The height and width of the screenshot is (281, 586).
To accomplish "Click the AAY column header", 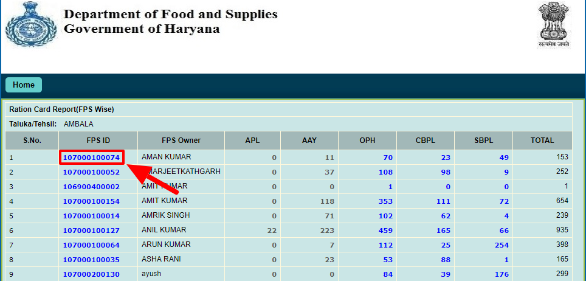I will (309, 140).
